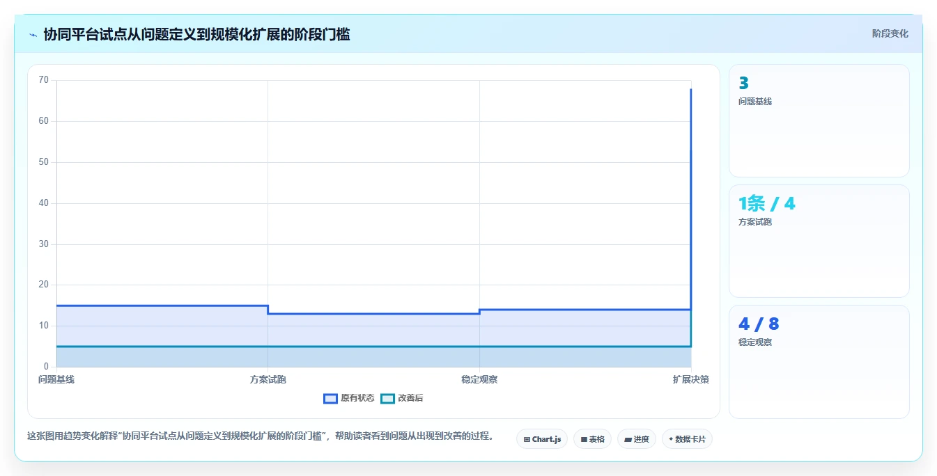Click the blue 原有状态 legend swatch
This screenshot has height=476, width=937.
330,398
